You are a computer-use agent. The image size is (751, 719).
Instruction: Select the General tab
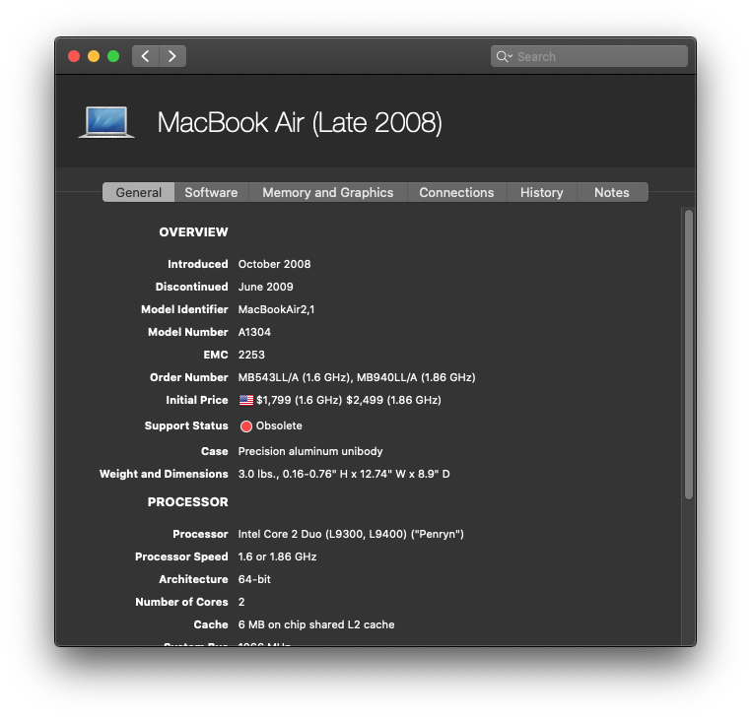(138, 192)
